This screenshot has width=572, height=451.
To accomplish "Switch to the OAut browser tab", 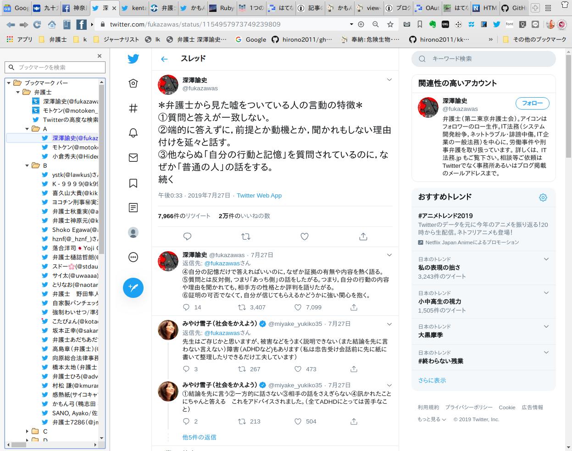I will click(x=427, y=8).
